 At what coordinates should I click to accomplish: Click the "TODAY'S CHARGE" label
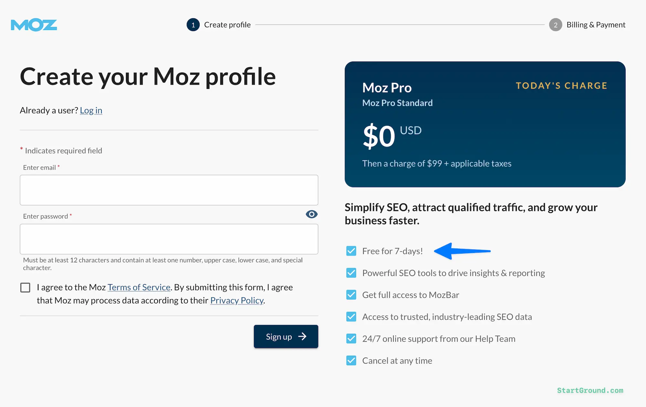561,86
